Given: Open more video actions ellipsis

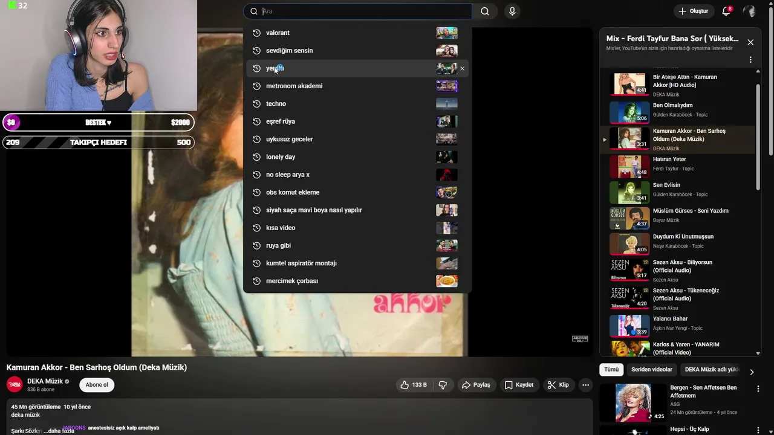Looking at the screenshot, I should 585,385.
